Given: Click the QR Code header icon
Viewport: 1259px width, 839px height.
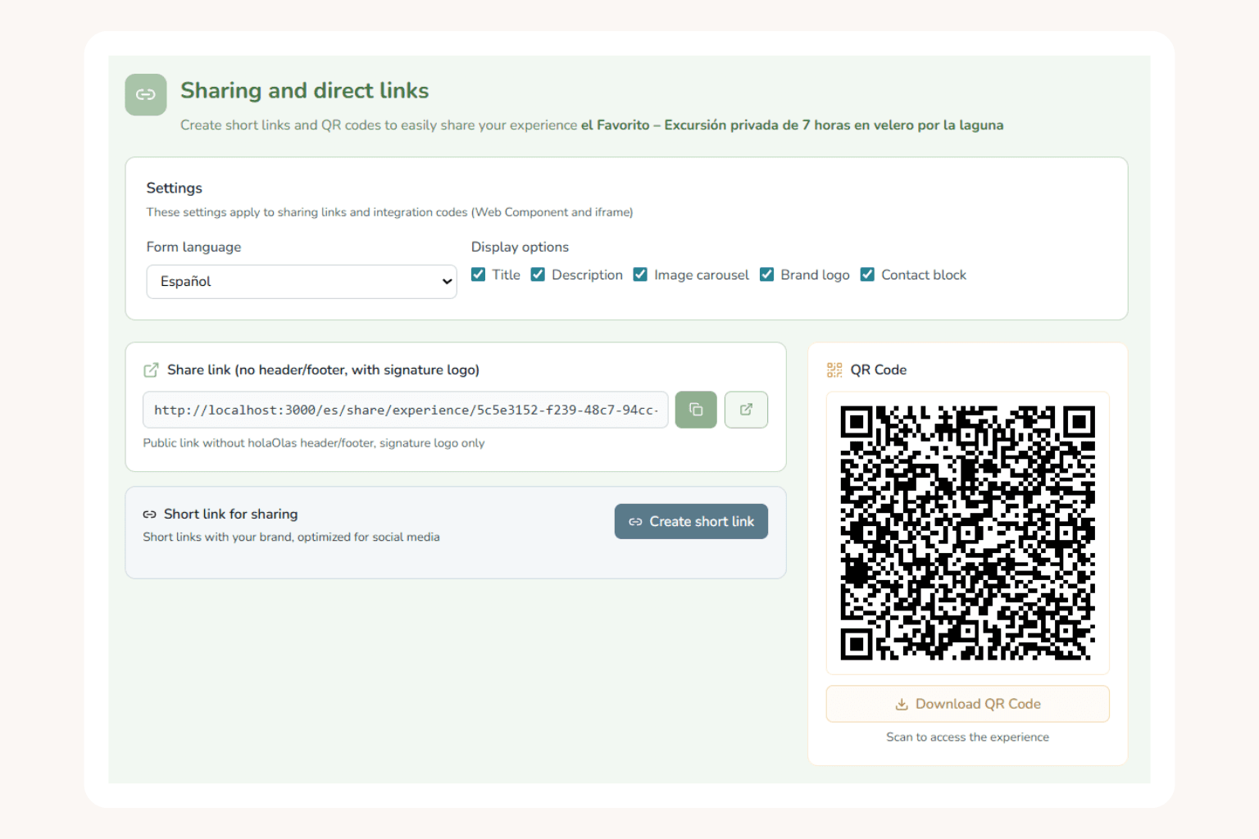Looking at the screenshot, I should [x=834, y=370].
